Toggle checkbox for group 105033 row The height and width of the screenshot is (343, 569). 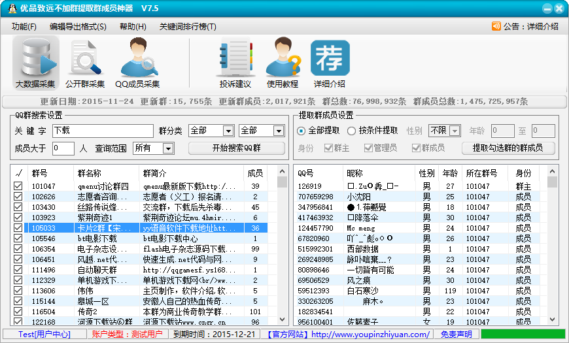(x=18, y=228)
